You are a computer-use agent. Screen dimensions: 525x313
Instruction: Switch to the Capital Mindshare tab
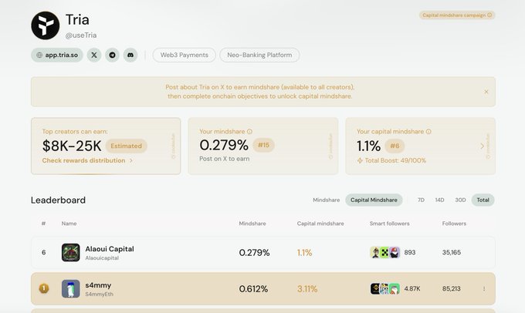pos(374,200)
